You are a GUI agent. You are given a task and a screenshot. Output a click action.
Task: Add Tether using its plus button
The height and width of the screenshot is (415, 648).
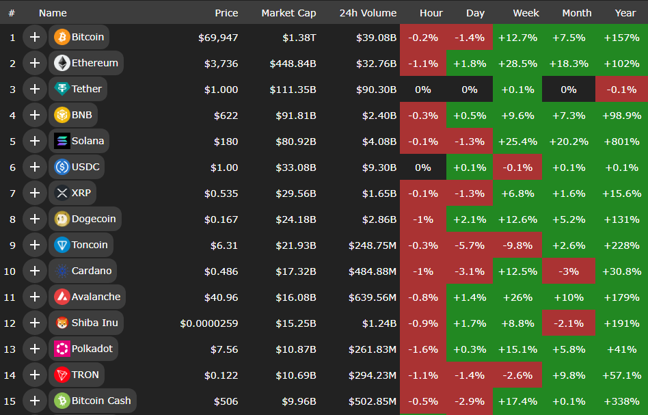[34, 89]
